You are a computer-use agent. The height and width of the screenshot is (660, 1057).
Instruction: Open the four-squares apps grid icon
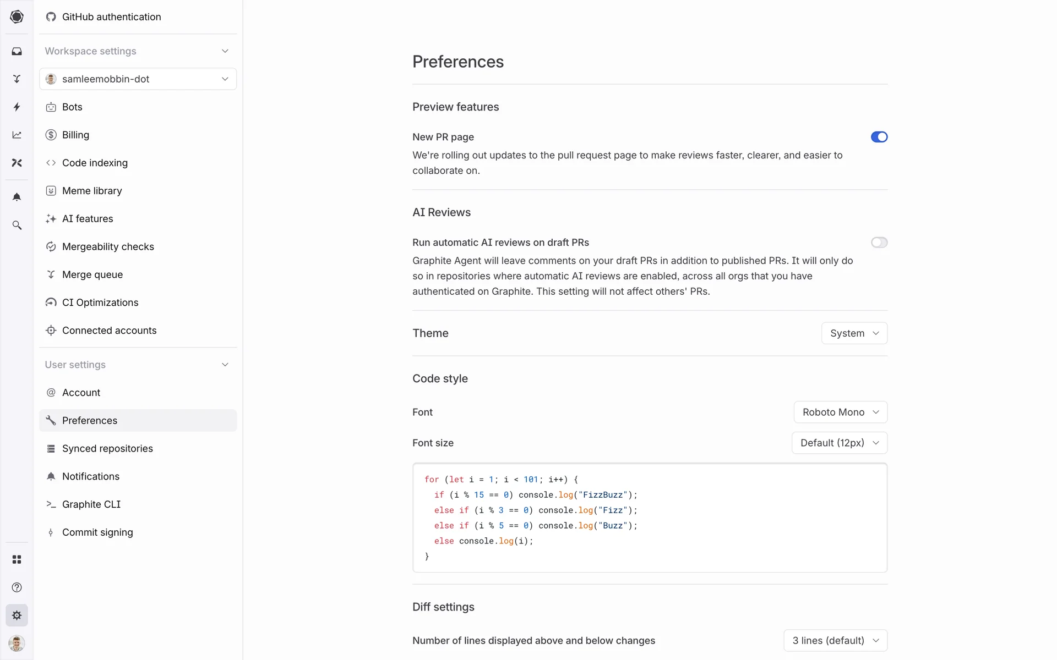click(x=17, y=559)
